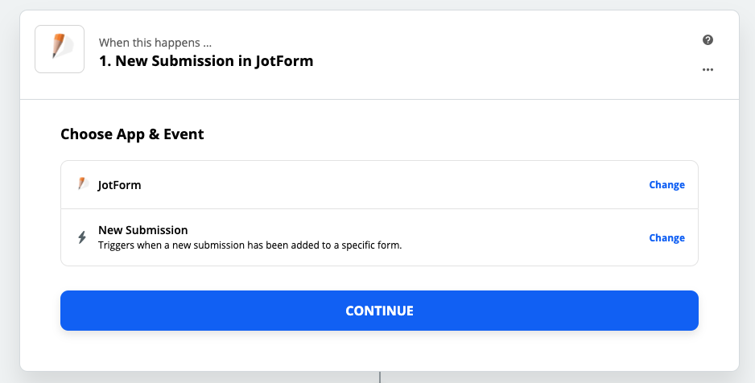Open the three-dot more options menu

[x=708, y=69]
